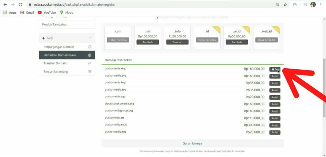Click Ambil for pusko-media.xyz
326x157 pixels.
(x=275, y=133)
